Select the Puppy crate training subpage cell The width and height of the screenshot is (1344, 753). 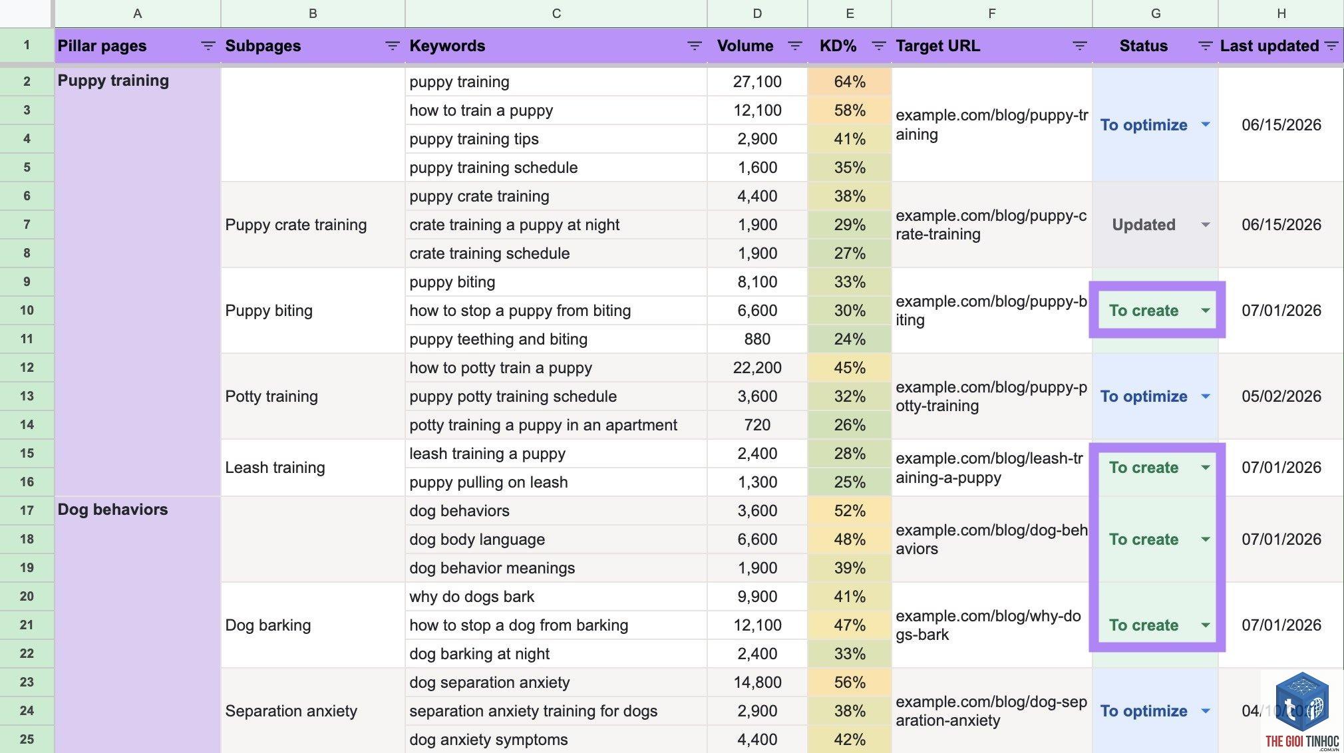click(313, 225)
